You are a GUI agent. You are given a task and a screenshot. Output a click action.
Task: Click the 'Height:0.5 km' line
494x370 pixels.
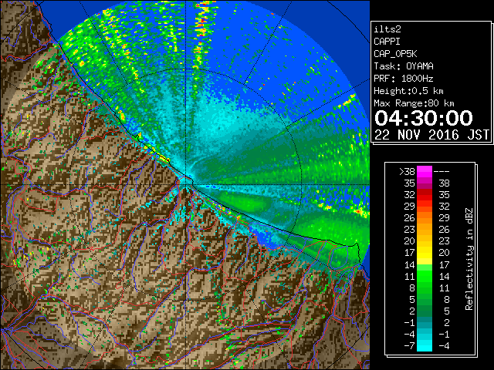pos(408,91)
